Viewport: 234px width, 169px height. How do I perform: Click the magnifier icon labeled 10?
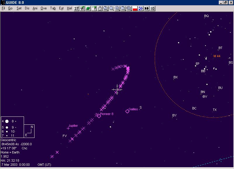point(129,9)
